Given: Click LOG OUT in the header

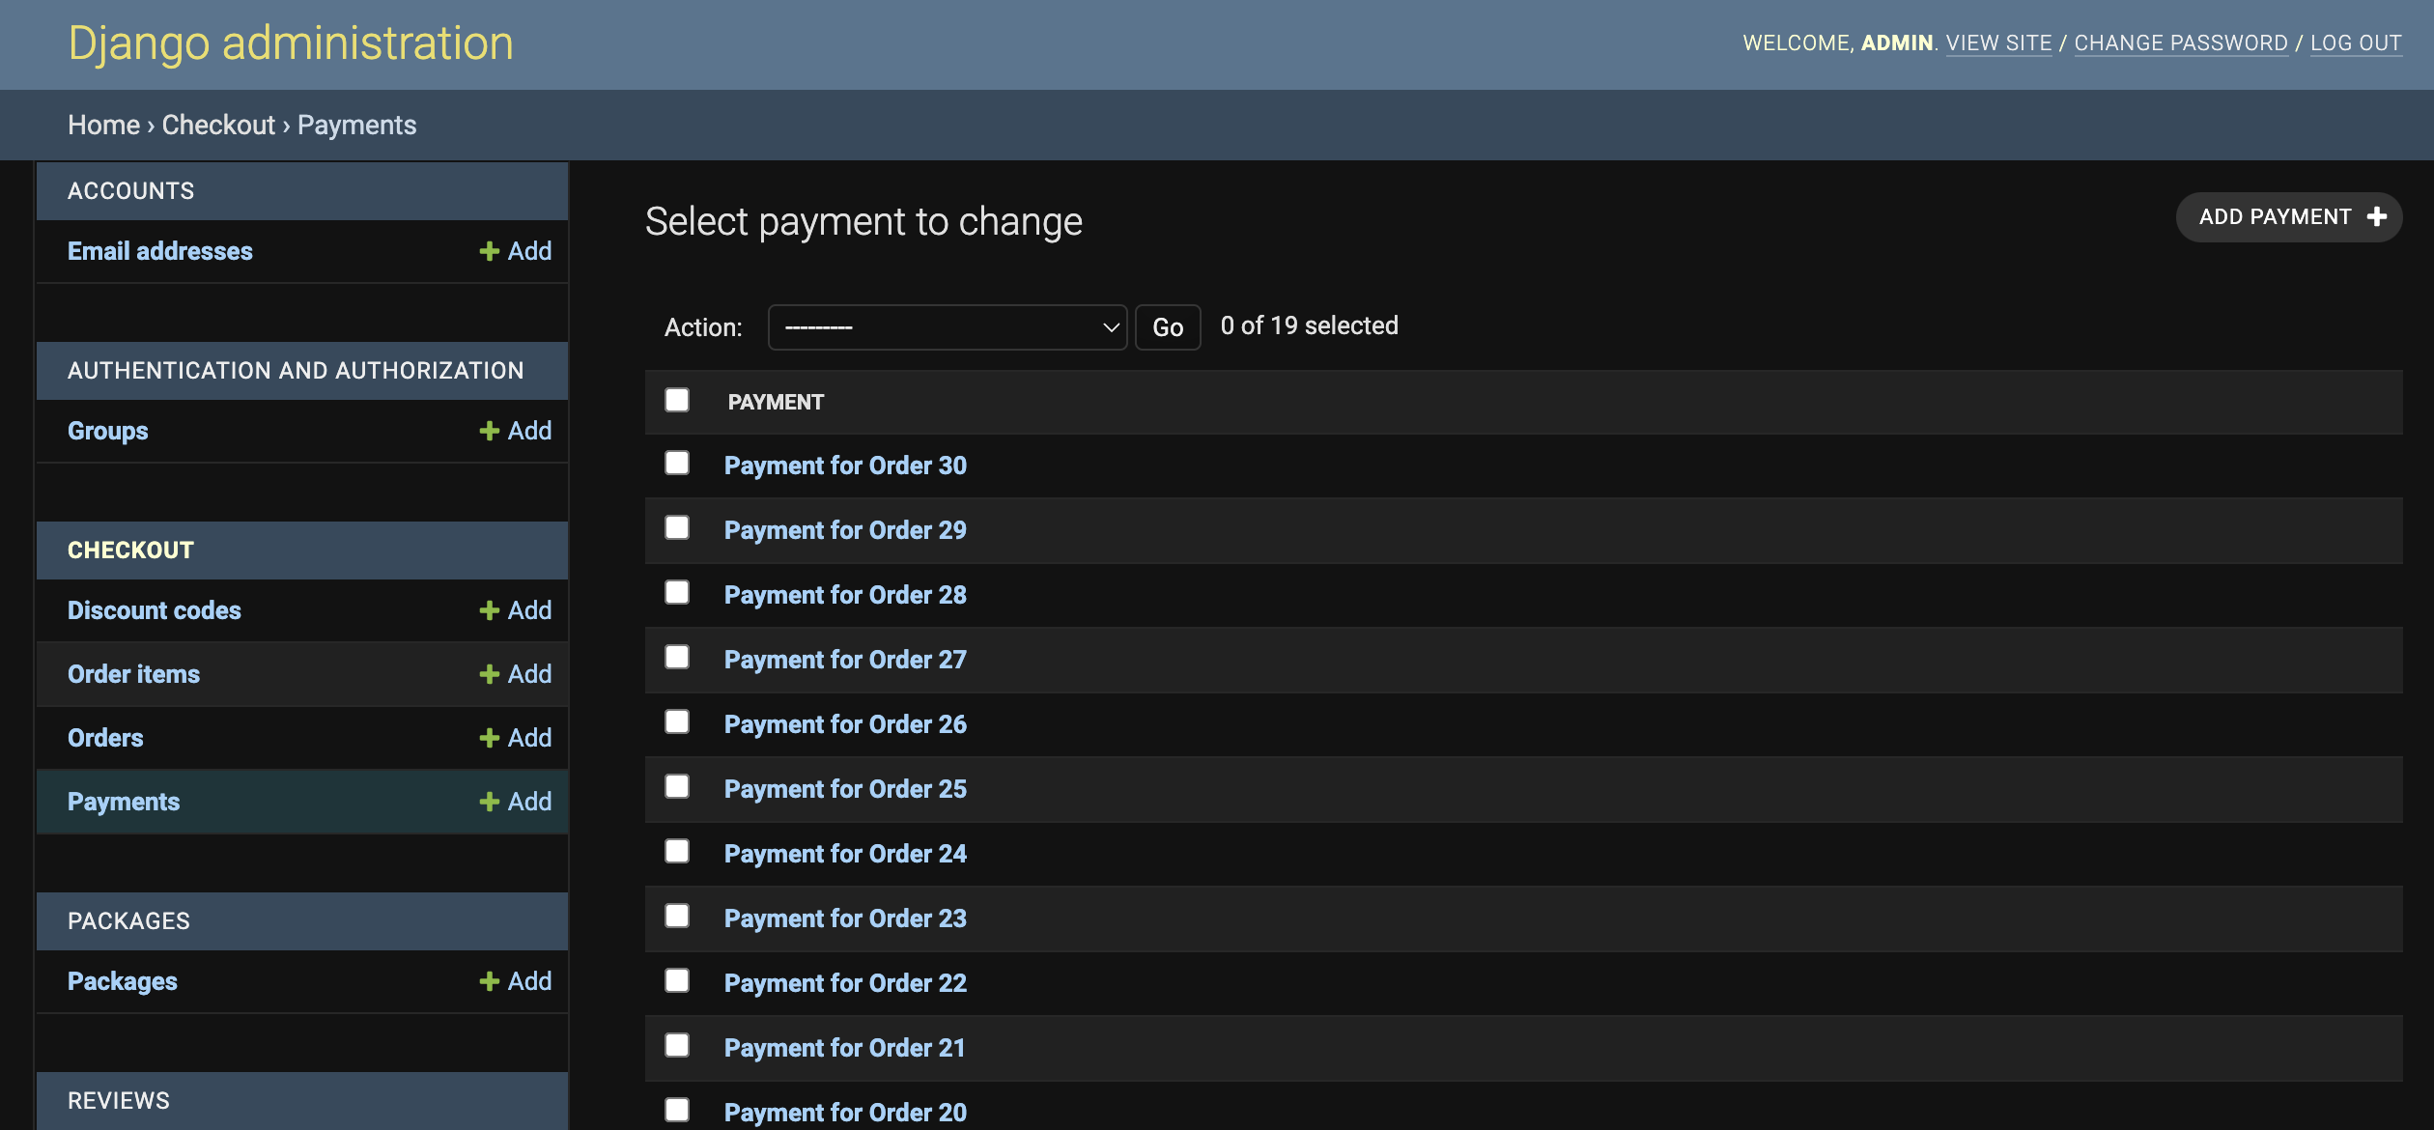Looking at the screenshot, I should click(x=2356, y=42).
